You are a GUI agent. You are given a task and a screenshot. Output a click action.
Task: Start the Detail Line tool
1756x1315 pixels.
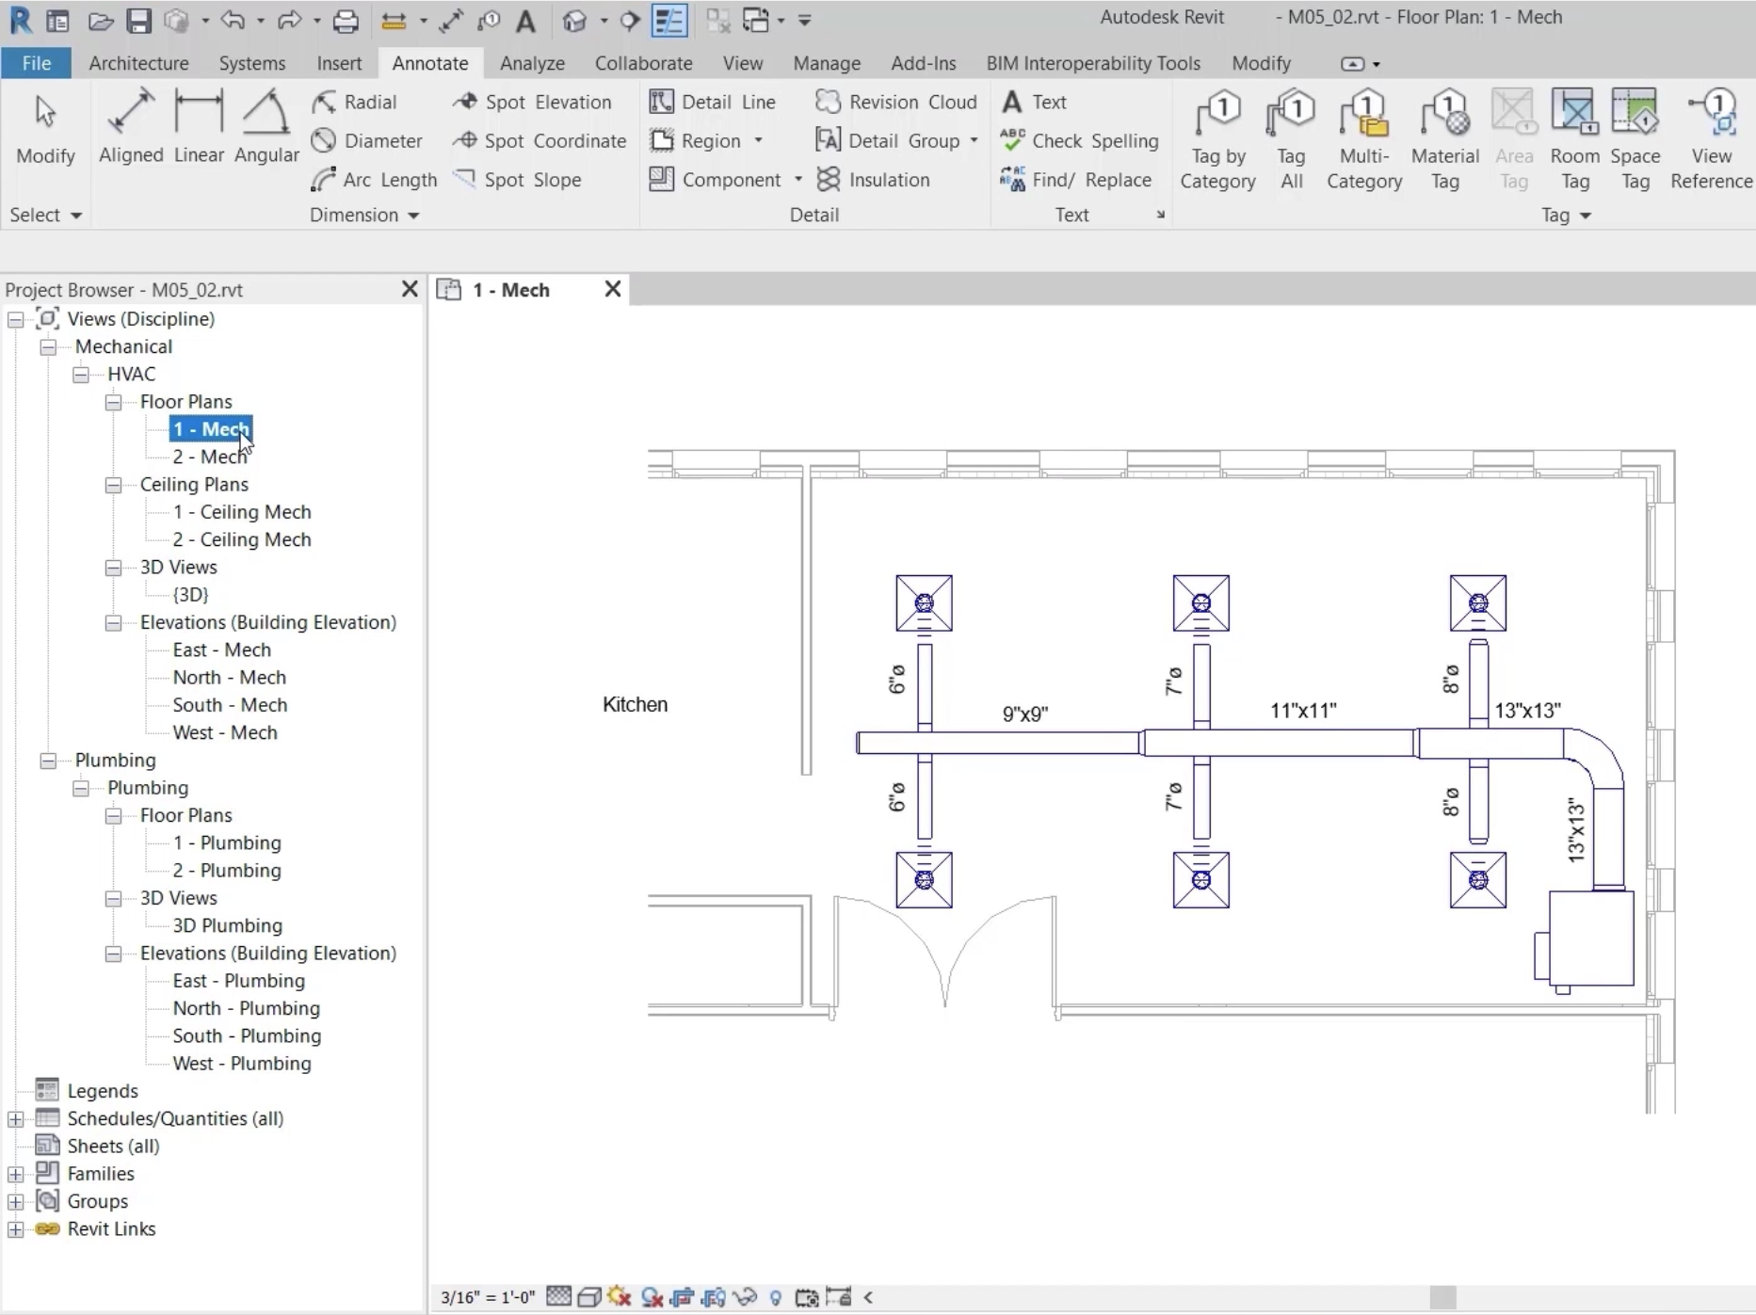[713, 102]
